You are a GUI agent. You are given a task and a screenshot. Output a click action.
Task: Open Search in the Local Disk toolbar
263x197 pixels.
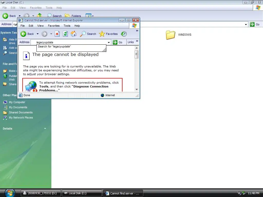[x=54, y=16]
